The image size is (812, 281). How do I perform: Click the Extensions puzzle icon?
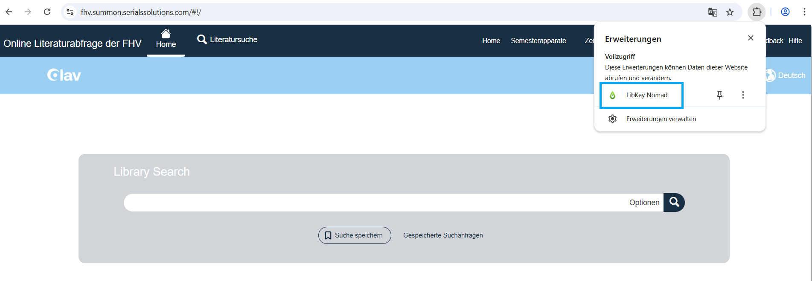tap(757, 12)
